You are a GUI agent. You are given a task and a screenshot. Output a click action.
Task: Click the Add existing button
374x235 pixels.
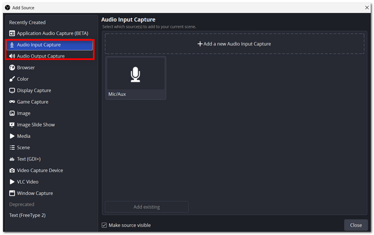pos(146,207)
